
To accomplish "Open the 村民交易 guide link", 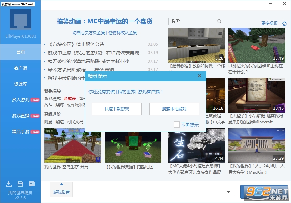I will [75, 122].
